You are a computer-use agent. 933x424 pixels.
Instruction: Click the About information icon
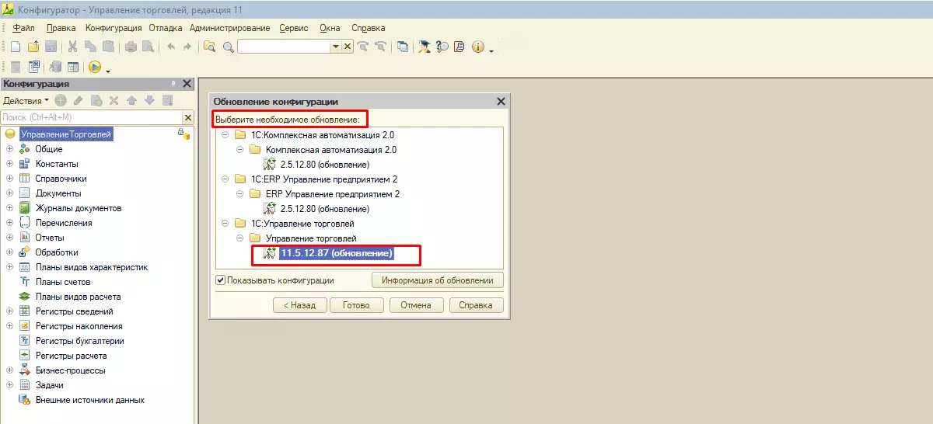click(477, 47)
